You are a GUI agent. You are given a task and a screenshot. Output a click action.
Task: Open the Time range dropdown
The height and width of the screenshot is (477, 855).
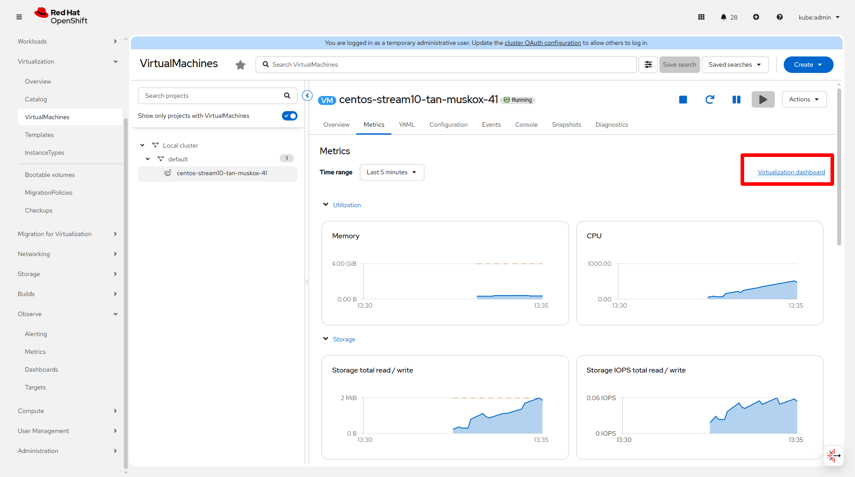[391, 172]
